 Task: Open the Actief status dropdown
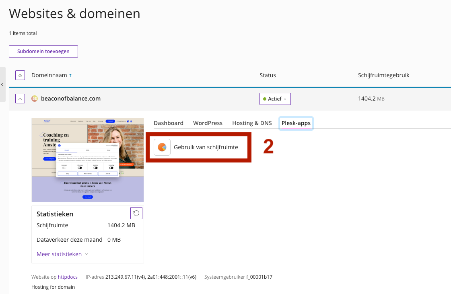tap(275, 99)
